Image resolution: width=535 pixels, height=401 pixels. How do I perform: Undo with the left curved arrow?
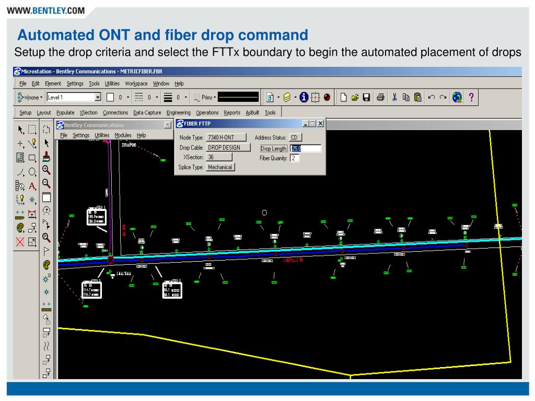432,97
